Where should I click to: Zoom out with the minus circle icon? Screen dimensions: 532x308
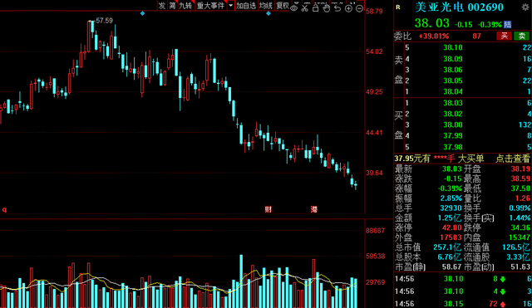[359, 8]
